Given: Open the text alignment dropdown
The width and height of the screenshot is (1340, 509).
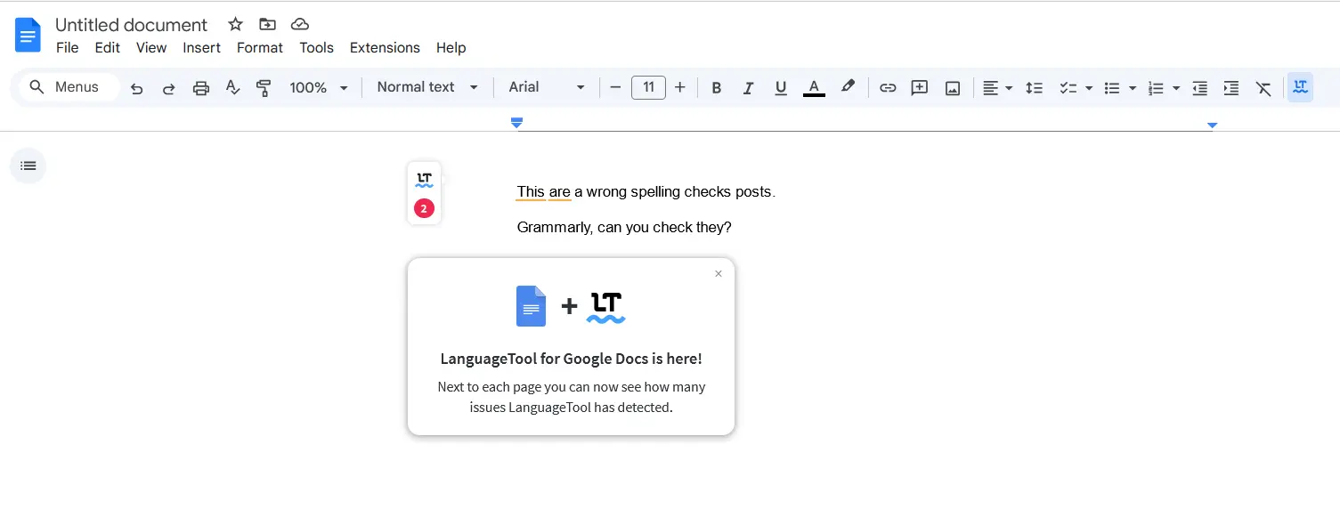Looking at the screenshot, I should click(x=997, y=87).
